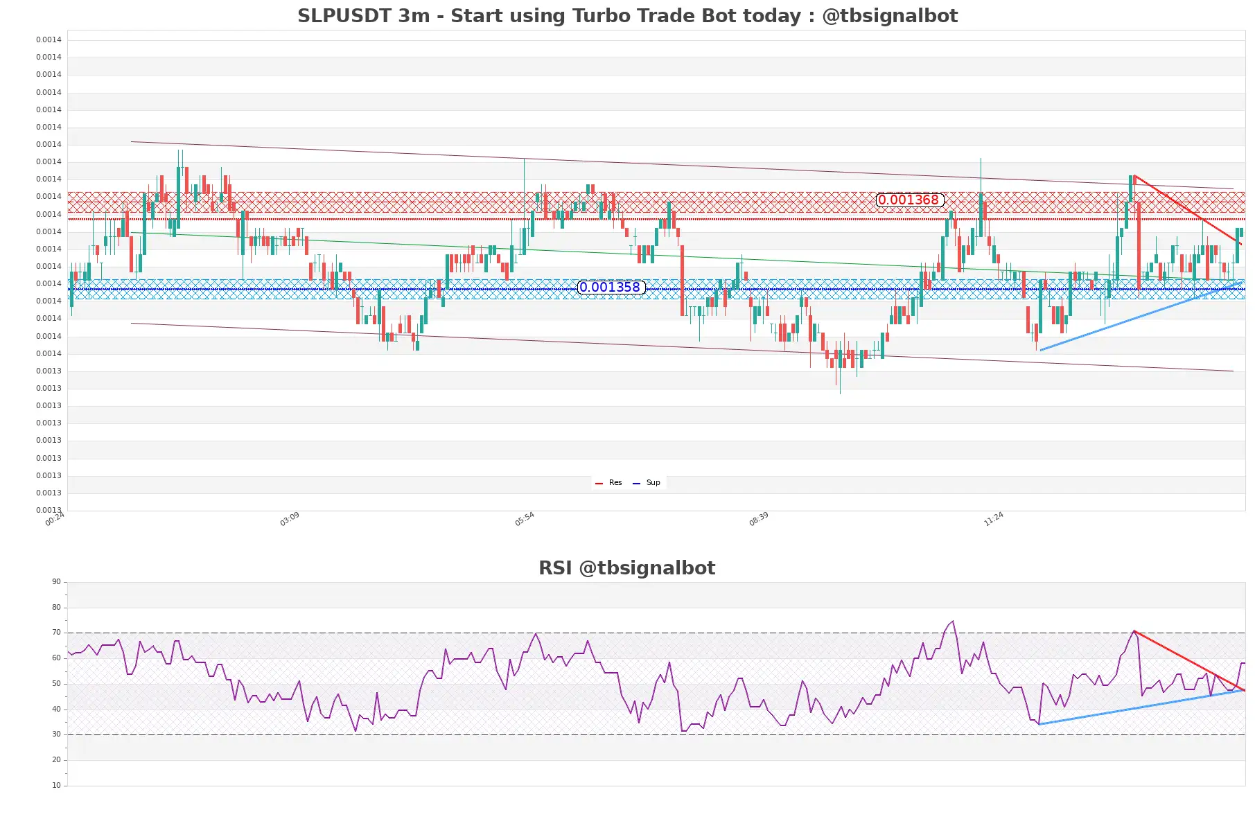Viewport: 1255px width, 837px height.
Task: Click the SLPUSDT 3m chart title
Action: tap(627, 16)
